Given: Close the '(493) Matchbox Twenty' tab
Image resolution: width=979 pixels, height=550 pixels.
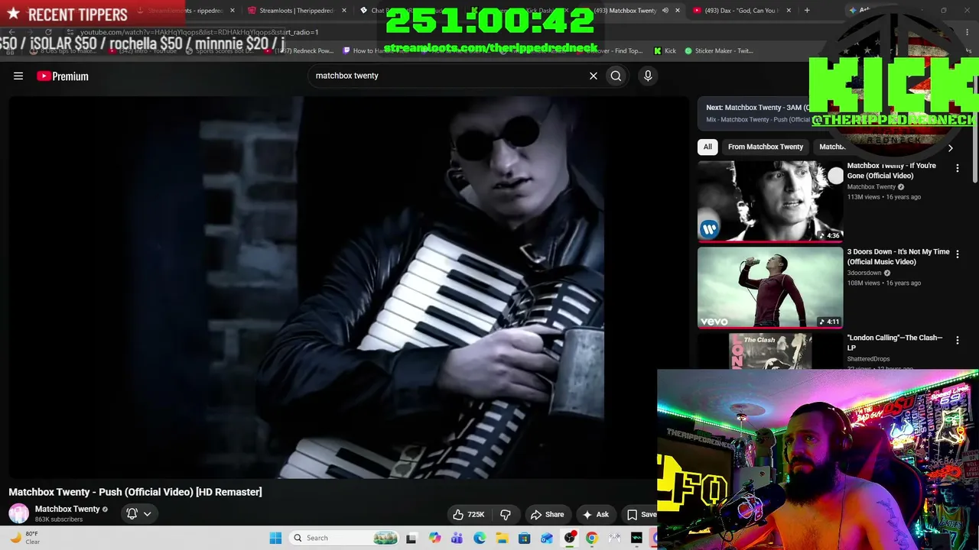Looking at the screenshot, I should tap(677, 11).
